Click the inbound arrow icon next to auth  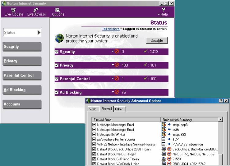pos(169,129)
